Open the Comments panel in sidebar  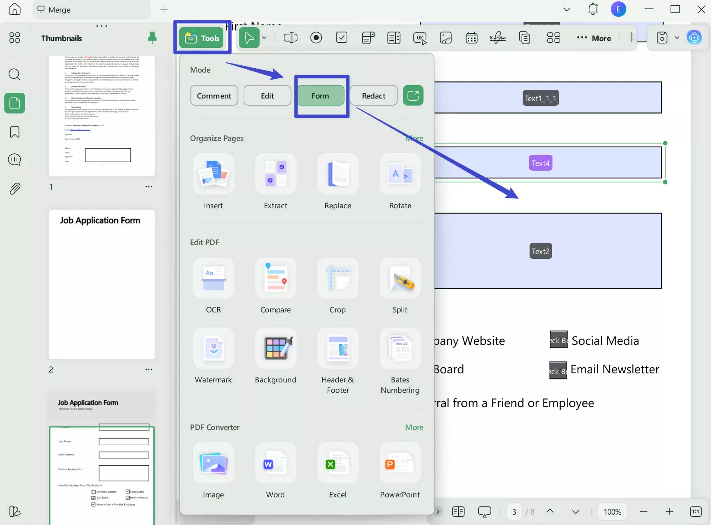pyautogui.click(x=14, y=159)
